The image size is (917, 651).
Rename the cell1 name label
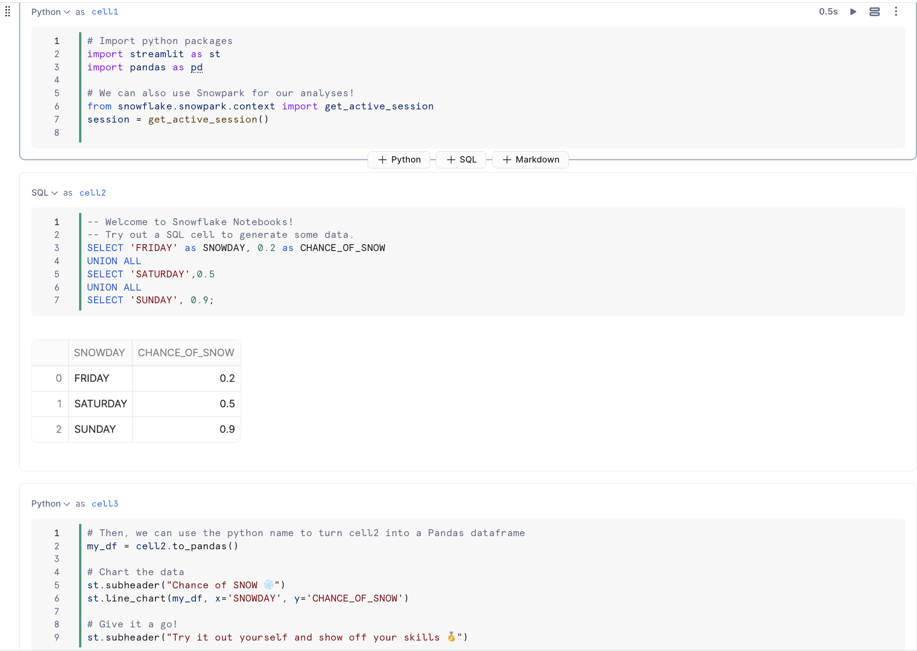click(105, 12)
